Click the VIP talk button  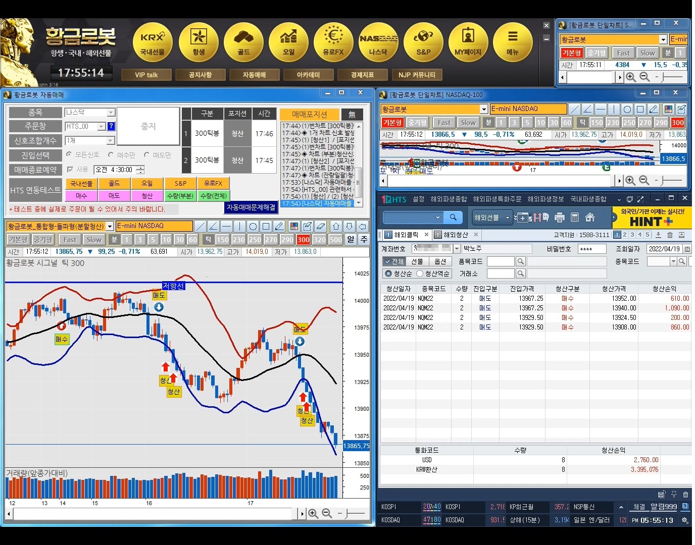pyautogui.click(x=146, y=75)
